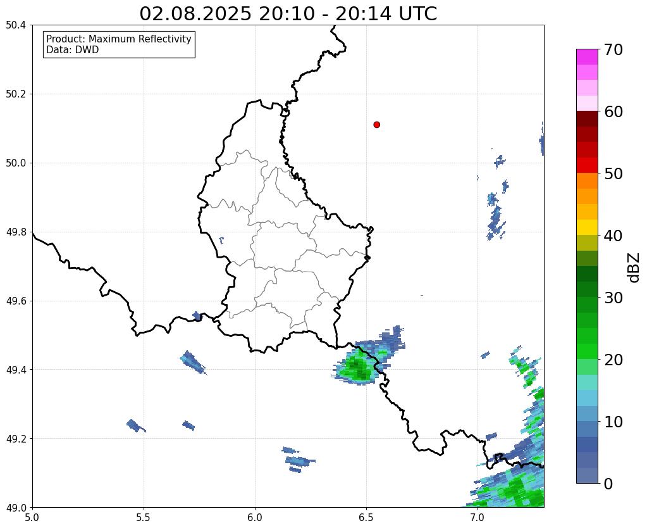Click the colorbar label 50

(613, 173)
